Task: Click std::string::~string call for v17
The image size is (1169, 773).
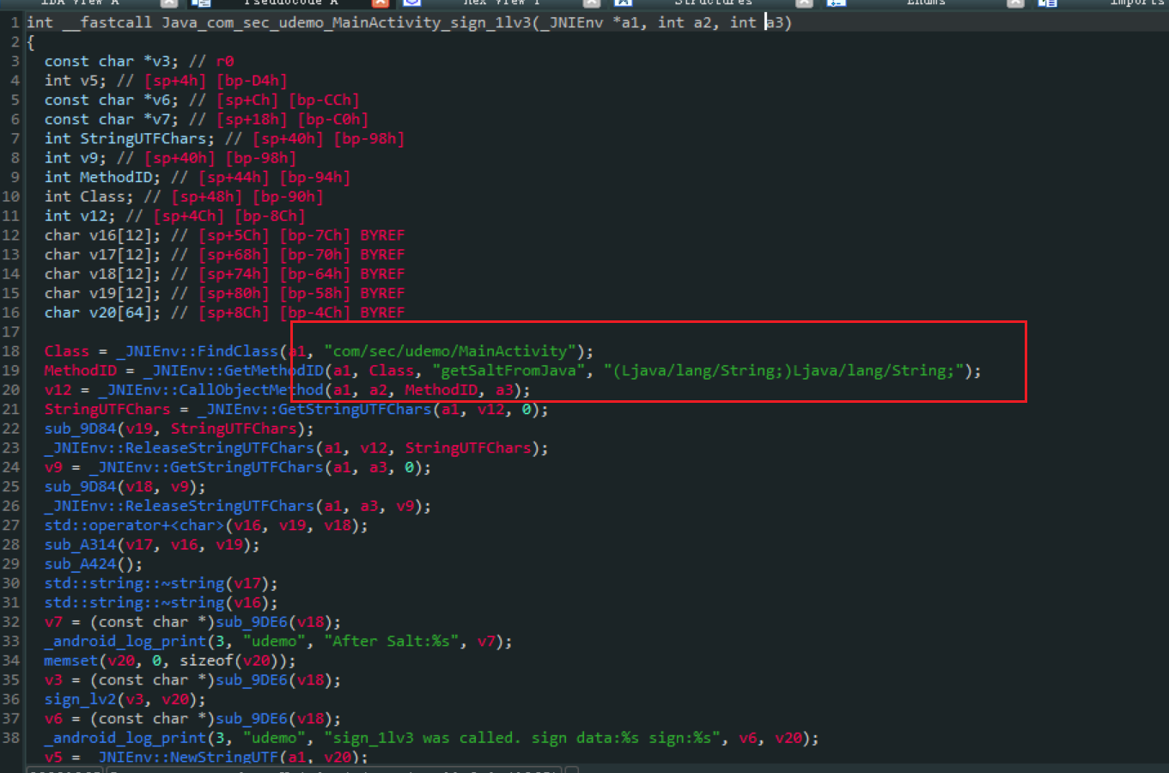Action: (x=134, y=583)
